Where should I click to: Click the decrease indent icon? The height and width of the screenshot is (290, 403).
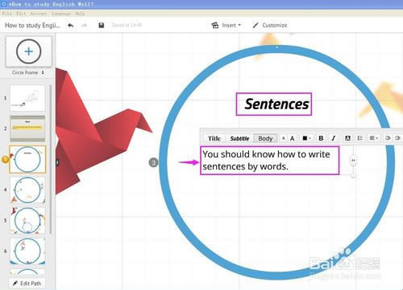point(388,138)
